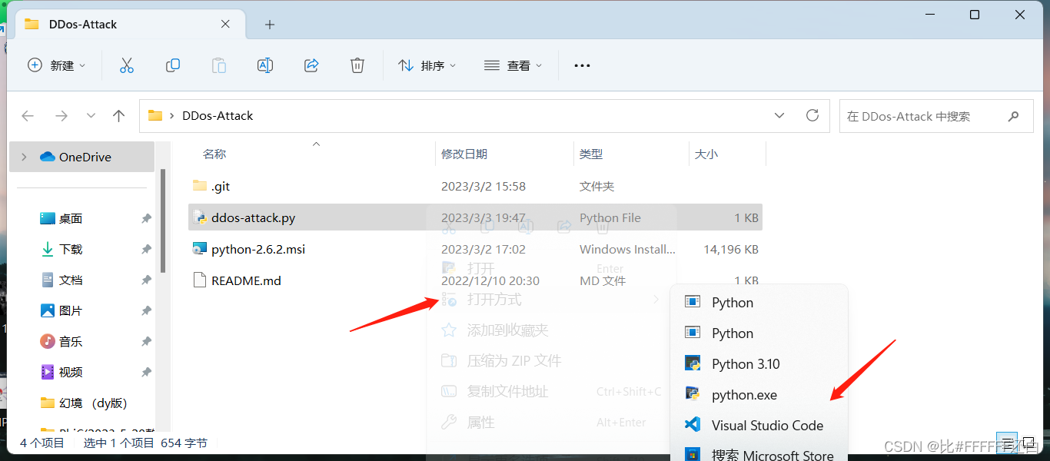Screen dimensions: 1050x461
Task: Navigate up using the up-arrow icon
Action: pyautogui.click(x=118, y=115)
